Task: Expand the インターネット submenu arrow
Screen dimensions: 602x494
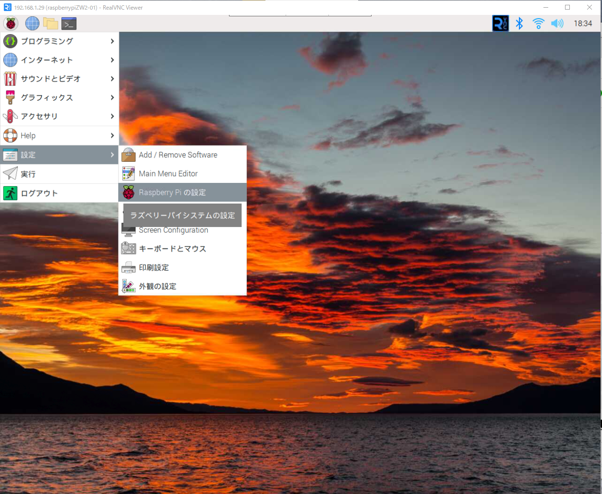Action: [x=112, y=60]
